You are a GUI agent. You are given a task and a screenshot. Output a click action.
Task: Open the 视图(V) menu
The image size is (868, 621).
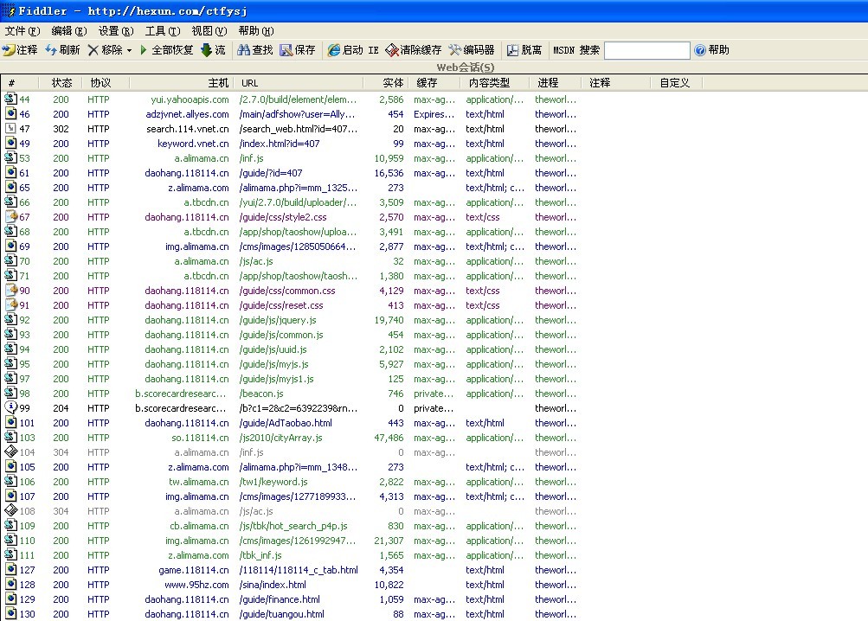(x=209, y=31)
